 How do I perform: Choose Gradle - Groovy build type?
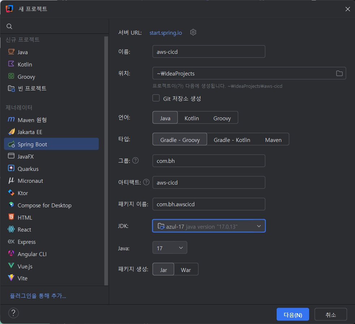point(180,139)
